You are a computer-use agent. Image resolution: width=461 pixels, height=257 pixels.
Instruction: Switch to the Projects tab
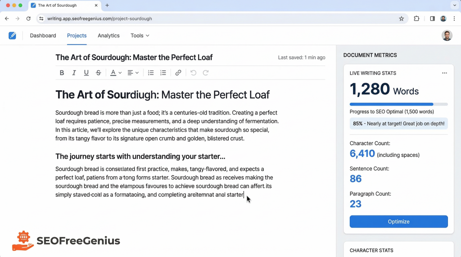[x=77, y=35]
